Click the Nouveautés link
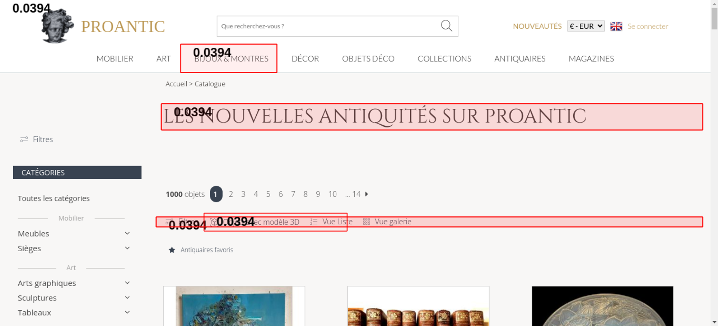Screen dimensions: 718x326 click(537, 26)
